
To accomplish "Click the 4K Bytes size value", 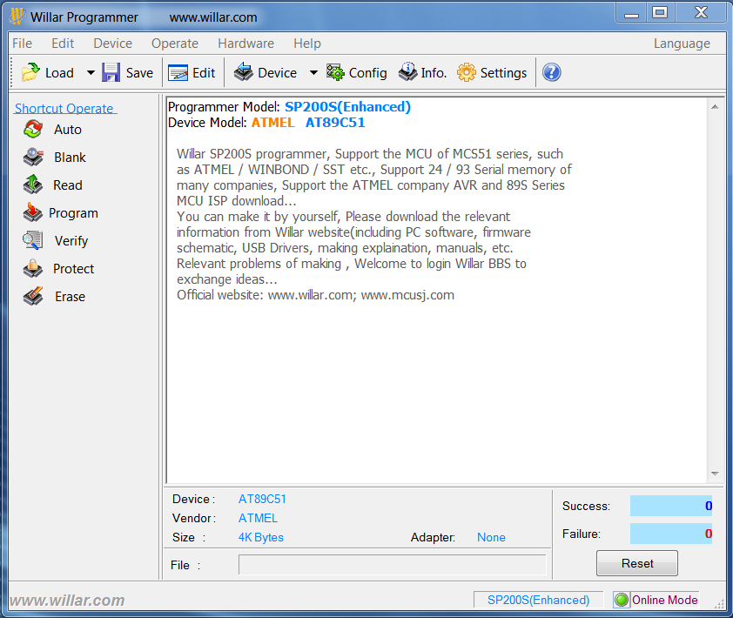I will point(261,538).
